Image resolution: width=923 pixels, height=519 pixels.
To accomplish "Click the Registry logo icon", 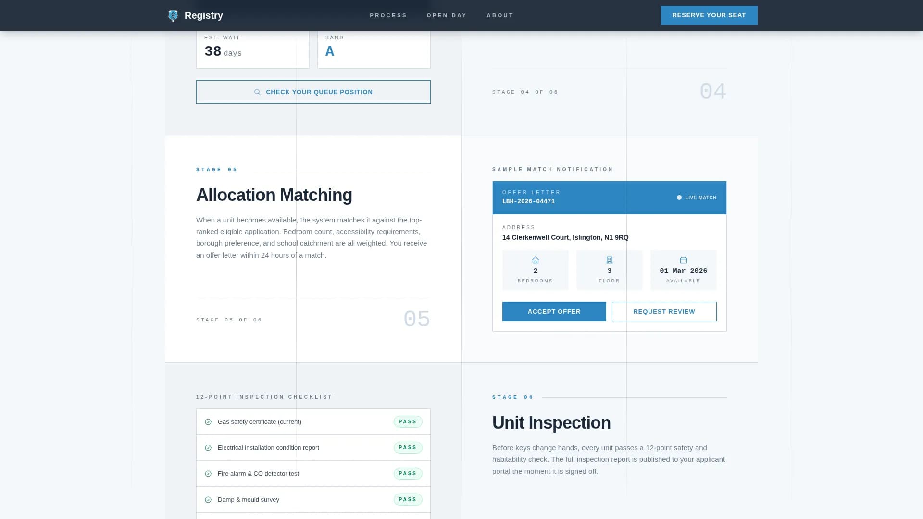I will click(173, 15).
